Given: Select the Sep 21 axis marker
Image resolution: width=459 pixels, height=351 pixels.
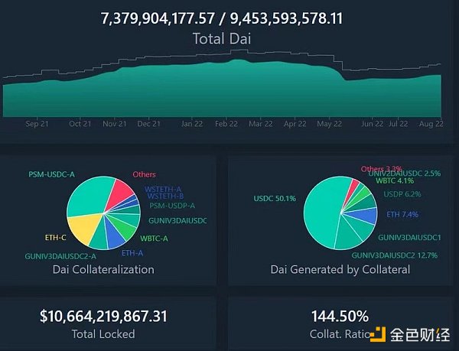Looking at the screenshot, I should pyautogui.click(x=37, y=122).
